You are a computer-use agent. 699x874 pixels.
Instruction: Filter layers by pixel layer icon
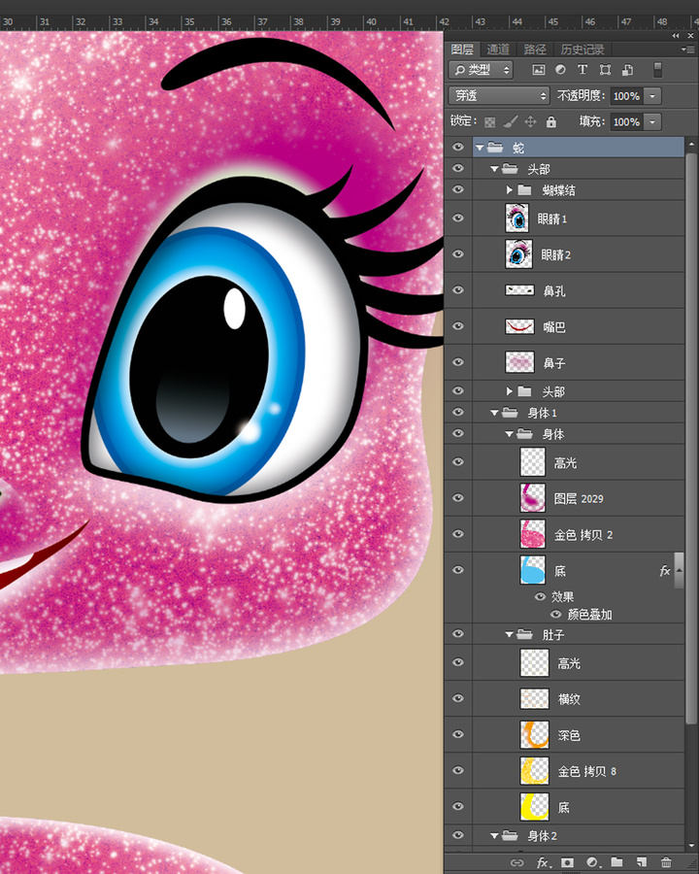(x=539, y=70)
